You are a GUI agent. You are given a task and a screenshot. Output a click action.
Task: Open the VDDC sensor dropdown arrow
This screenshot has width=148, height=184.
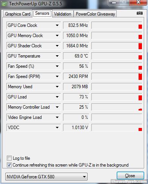[57, 128]
